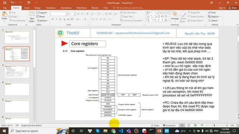Switch to the Slide Show tab

click(x=81, y=8)
